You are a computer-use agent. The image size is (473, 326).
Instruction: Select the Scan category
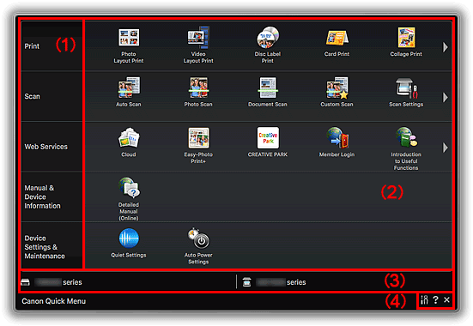tap(52, 96)
